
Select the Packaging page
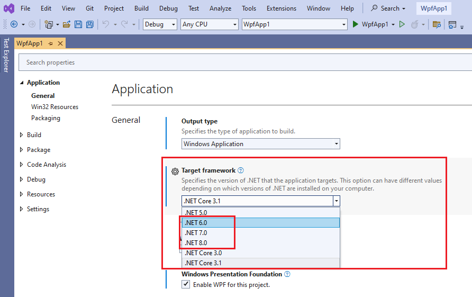(x=46, y=118)
